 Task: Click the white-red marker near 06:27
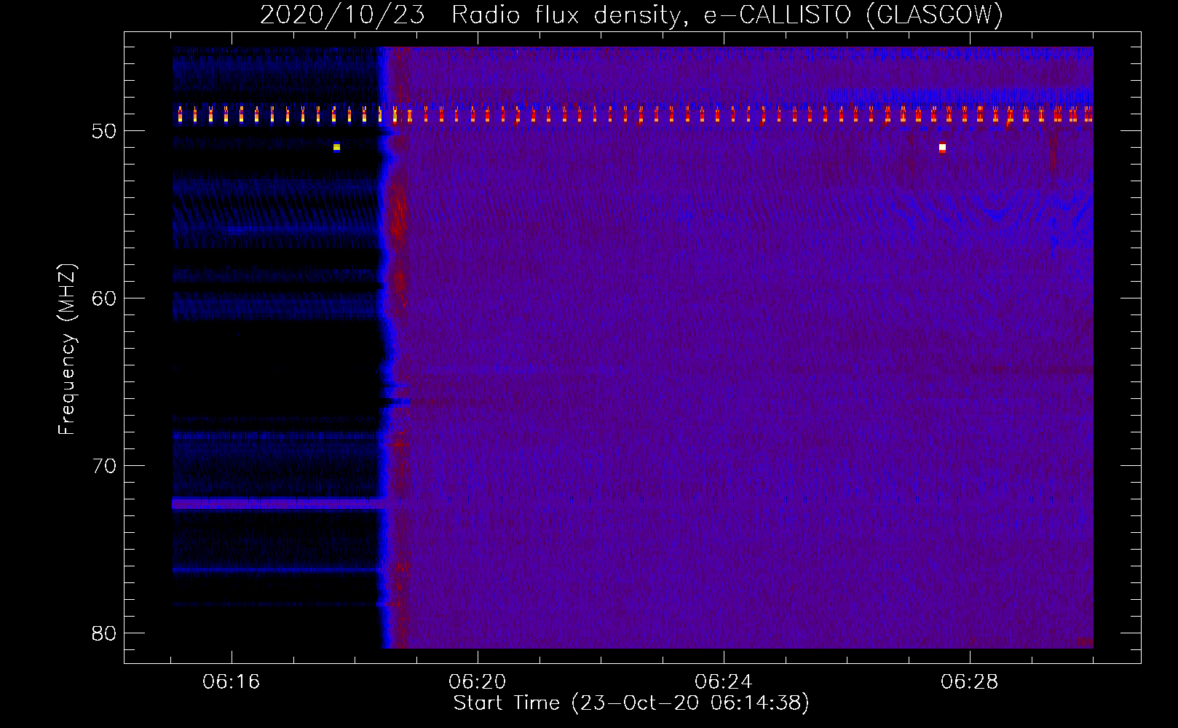(942, 148)
